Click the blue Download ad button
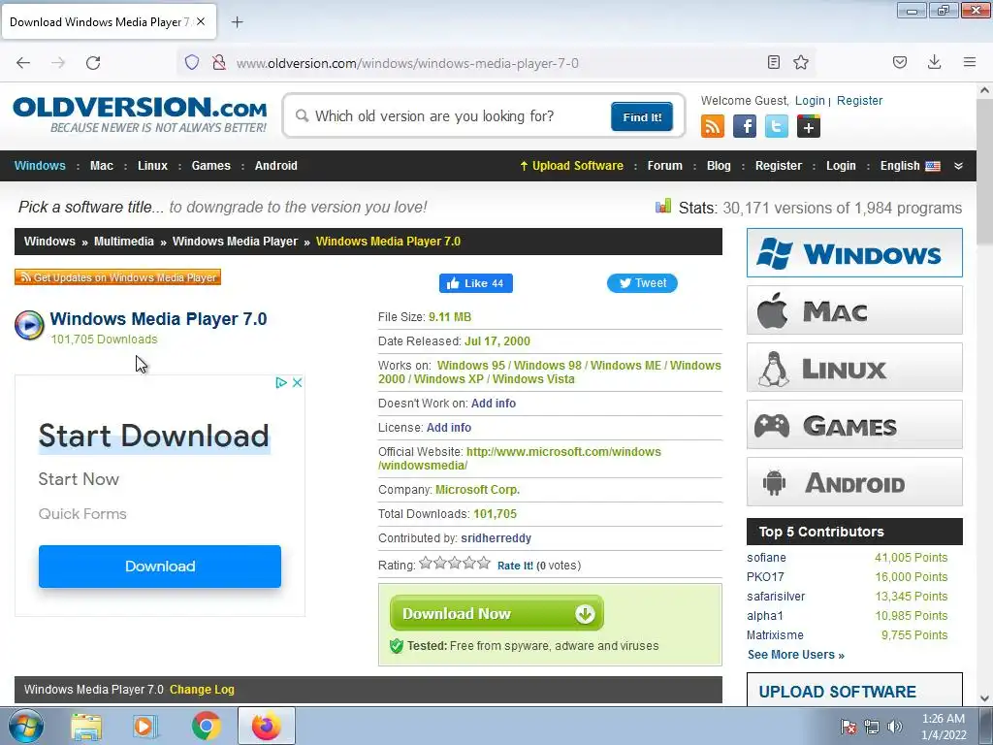Image resolution: width=993 pixels, height=745 pixels. tap(160, 567)
